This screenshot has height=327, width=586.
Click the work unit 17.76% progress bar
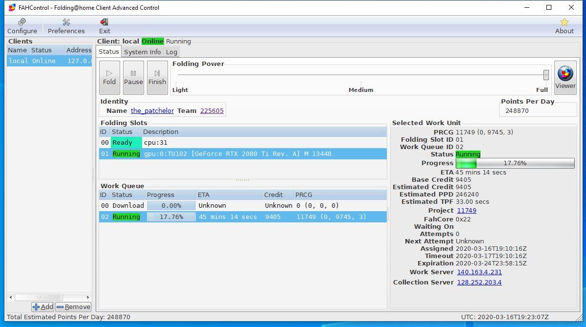(x=515, y=163)
